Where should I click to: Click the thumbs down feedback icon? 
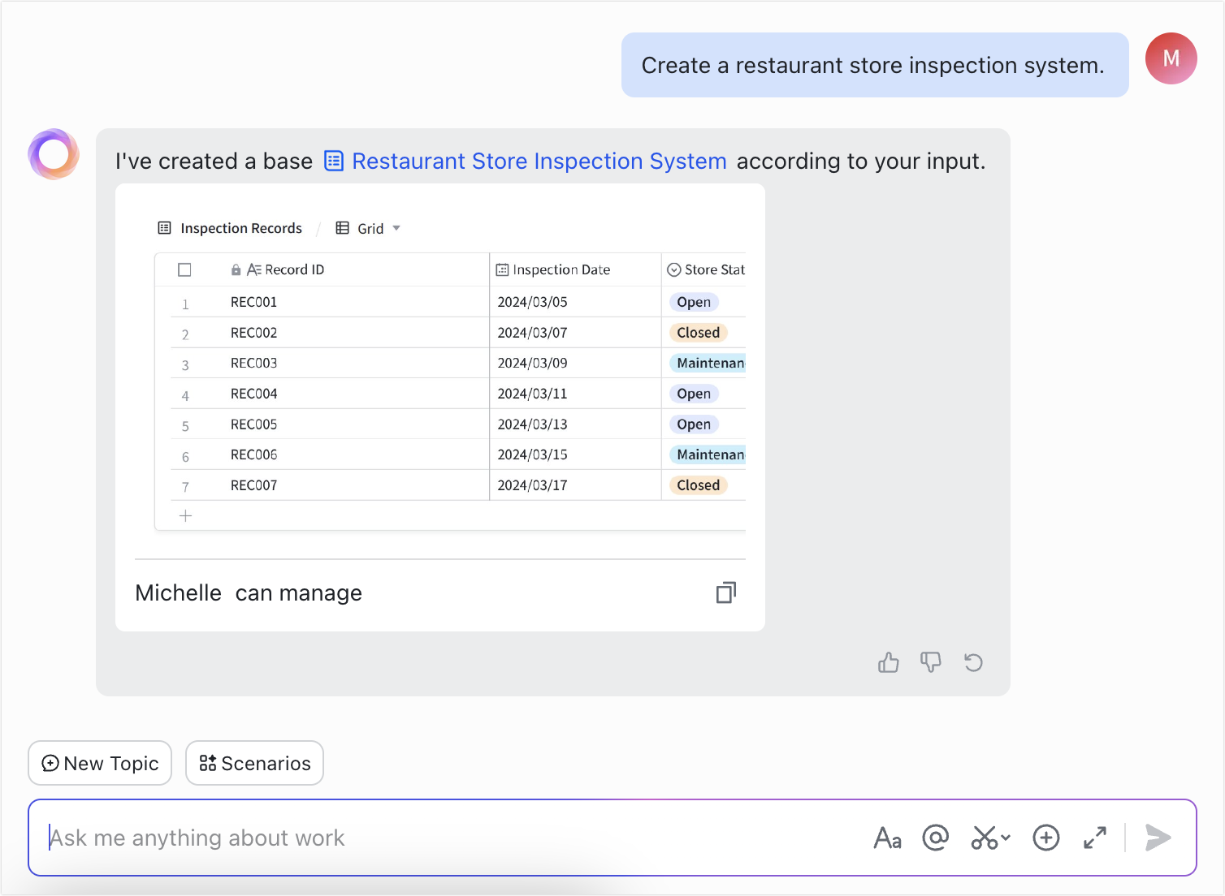pos(930,662)
